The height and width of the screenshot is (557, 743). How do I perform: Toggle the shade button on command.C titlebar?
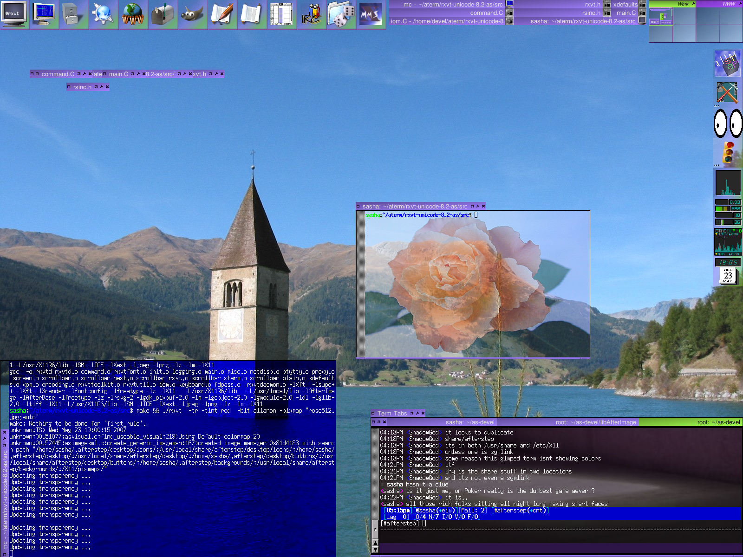point(79,74)
